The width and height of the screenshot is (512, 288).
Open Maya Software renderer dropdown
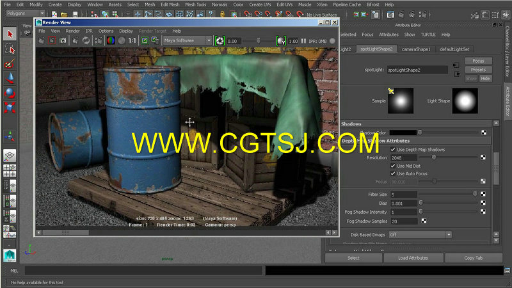(188, 40)
